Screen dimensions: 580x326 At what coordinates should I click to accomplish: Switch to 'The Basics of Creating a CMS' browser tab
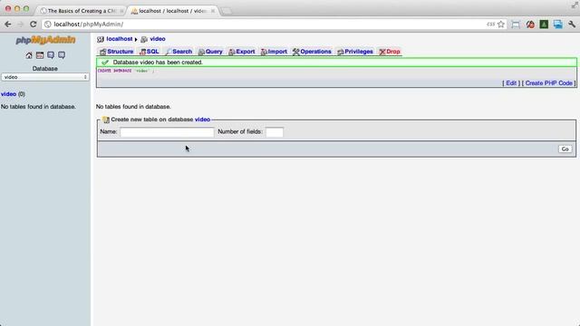pyautogui.click(x=82, y=11)
